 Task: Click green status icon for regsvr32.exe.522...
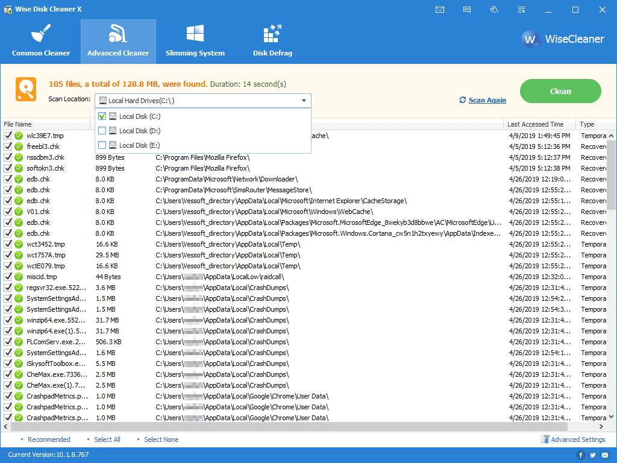[19, 288]
